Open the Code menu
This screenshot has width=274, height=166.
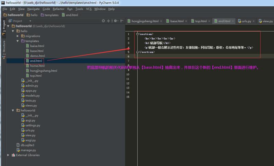pos(46,9)
